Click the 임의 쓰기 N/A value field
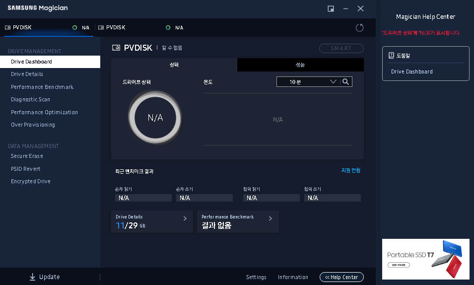The image size is (474, 285). [x=333, y=198]
